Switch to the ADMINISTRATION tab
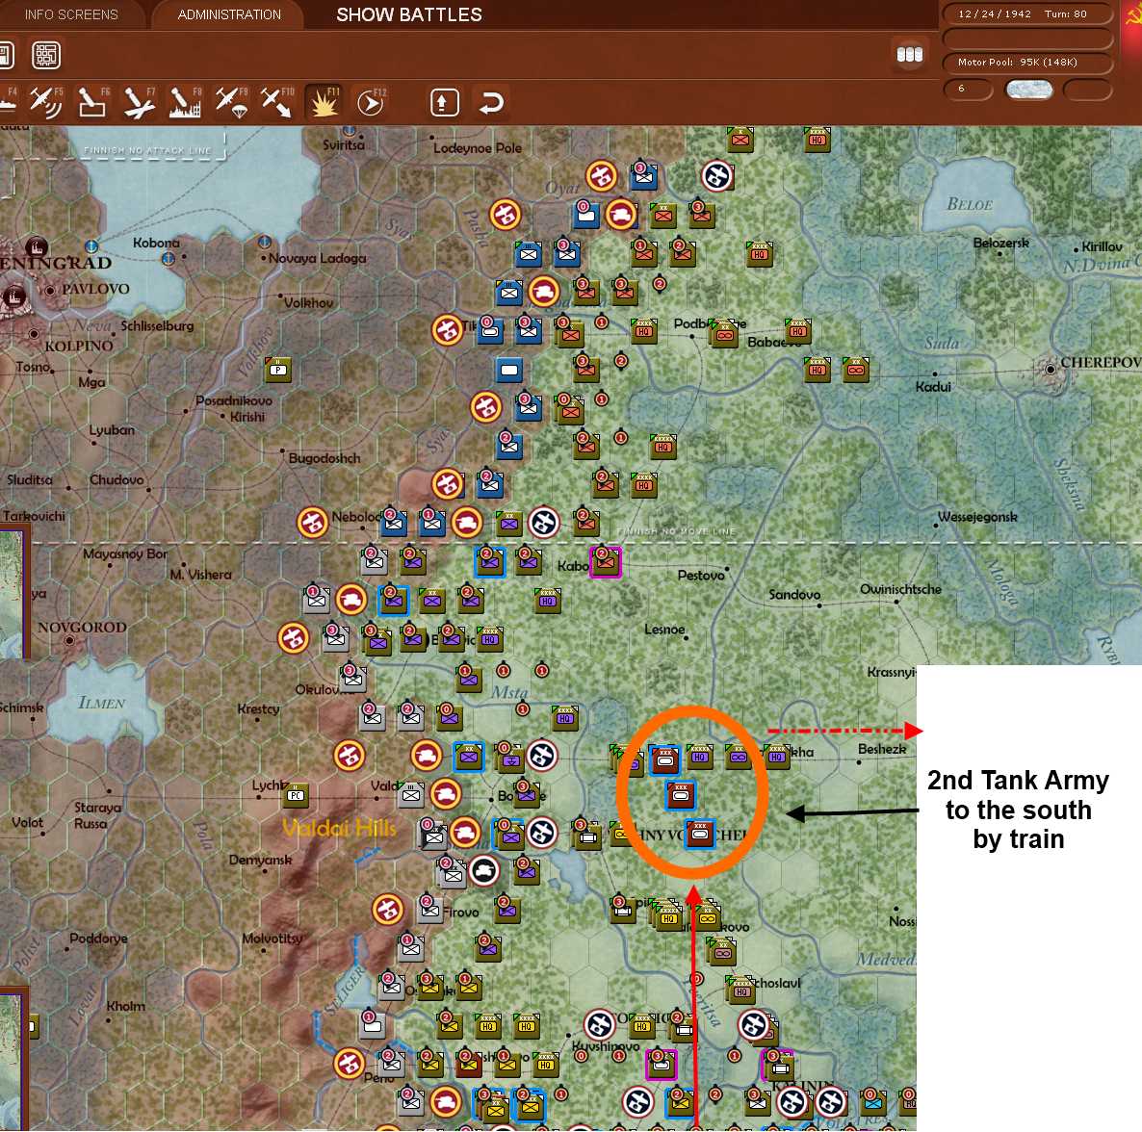This screenshot has width=1142, height=1132. tap(229, 14)
